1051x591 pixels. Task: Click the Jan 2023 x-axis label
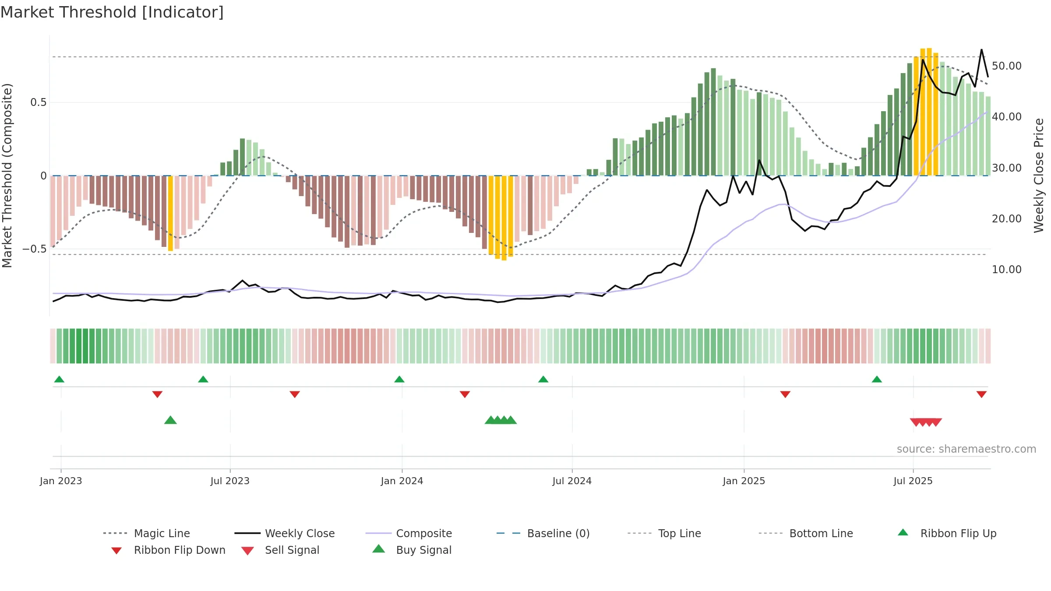pyautogui.click(x=61, y=481)
